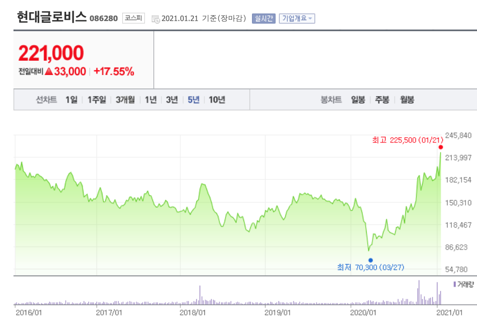
Task: Click the 2019/01 axis label
Action: pos(277,313)
